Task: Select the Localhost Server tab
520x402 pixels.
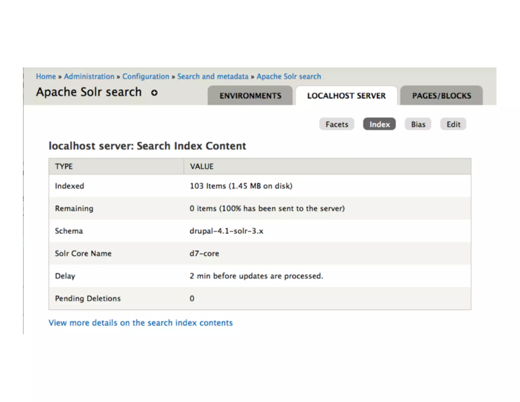Action: pyautogui.click(x=346, y=96)
